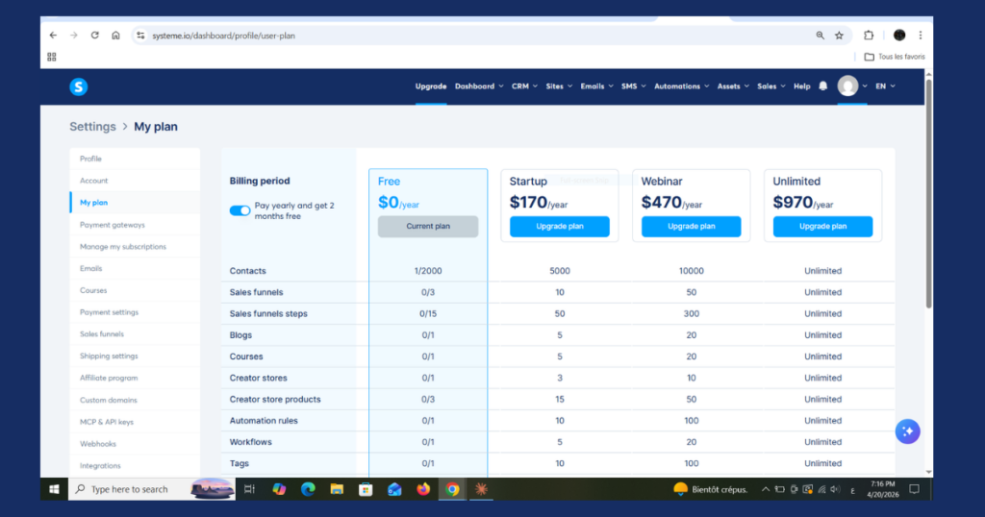This screenshot has width=985, height=517.
Task: Click the zoom magnifier in address bar
Action: [x=820, y=36]
